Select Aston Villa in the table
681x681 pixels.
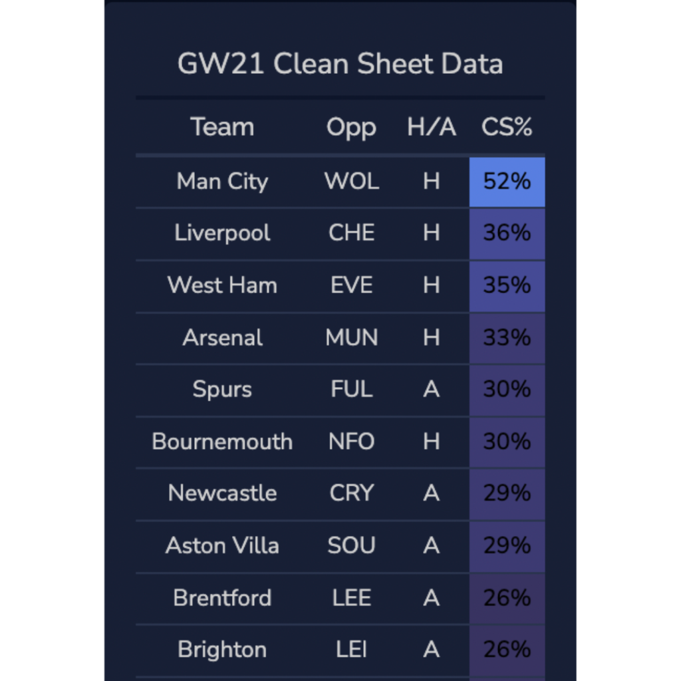click(x=222, y=545)
